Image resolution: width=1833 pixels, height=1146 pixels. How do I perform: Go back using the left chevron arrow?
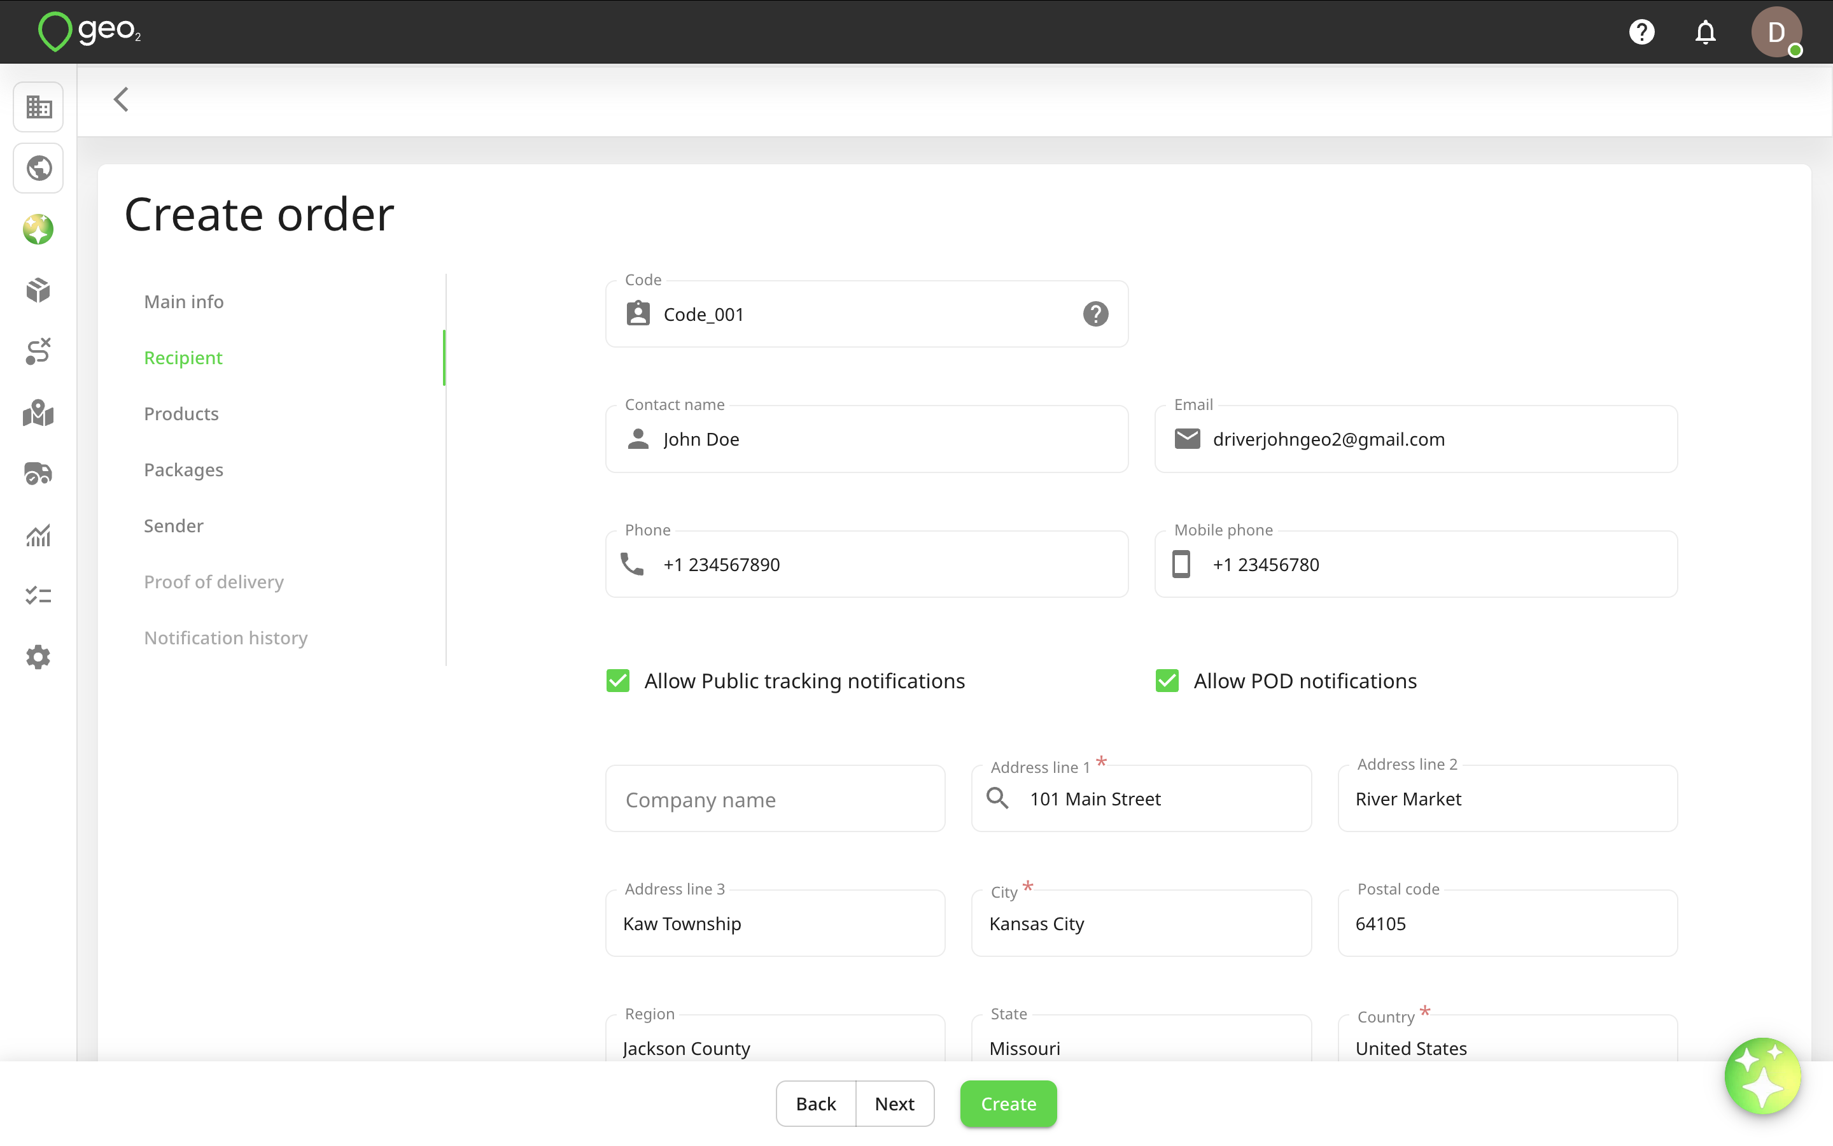tap(121, 99)
